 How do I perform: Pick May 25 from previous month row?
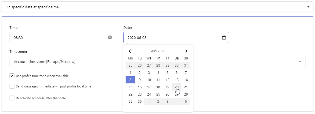click(x=131, y=66)
